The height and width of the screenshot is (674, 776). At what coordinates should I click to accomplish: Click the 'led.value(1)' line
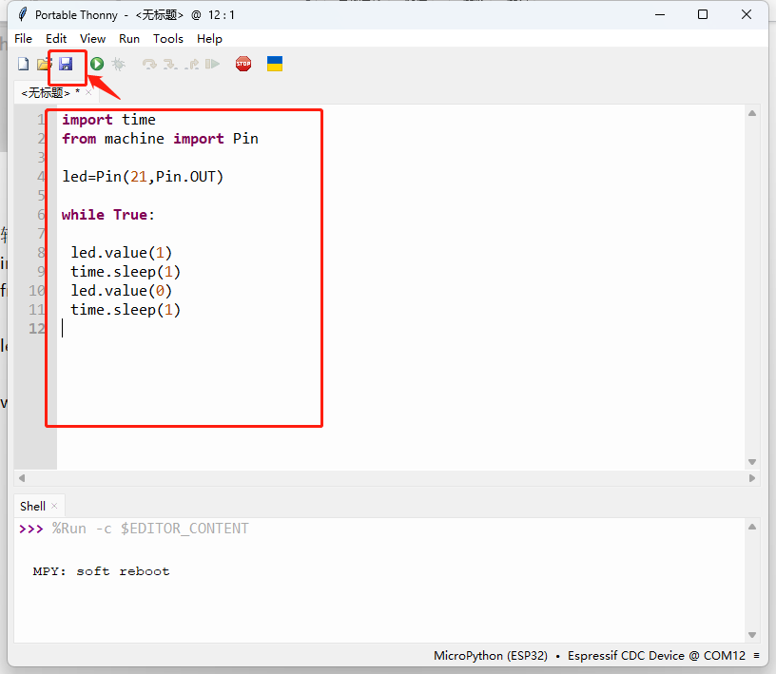coord(122,253)
